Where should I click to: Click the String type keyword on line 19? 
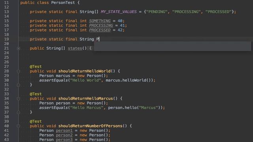pos(87,39)
